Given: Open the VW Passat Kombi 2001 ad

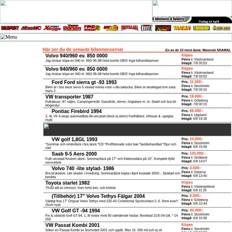Looking at the screenshot, I should tap(72, 225).
